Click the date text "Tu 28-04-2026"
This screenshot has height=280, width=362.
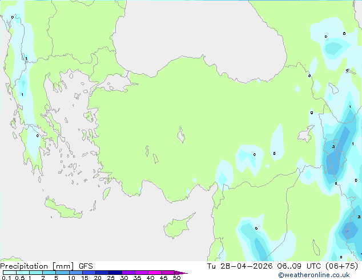tap(240, 266)
